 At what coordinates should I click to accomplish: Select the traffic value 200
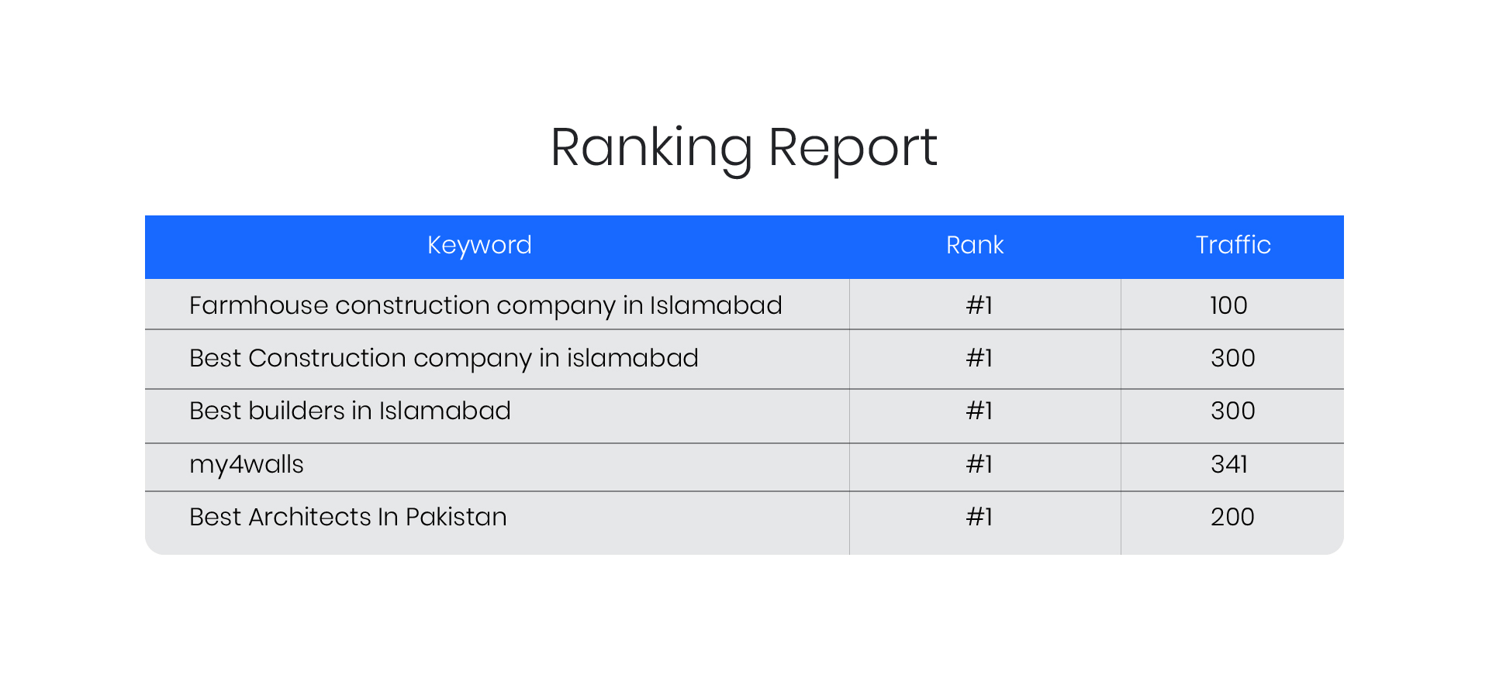tap(1232, 517)
